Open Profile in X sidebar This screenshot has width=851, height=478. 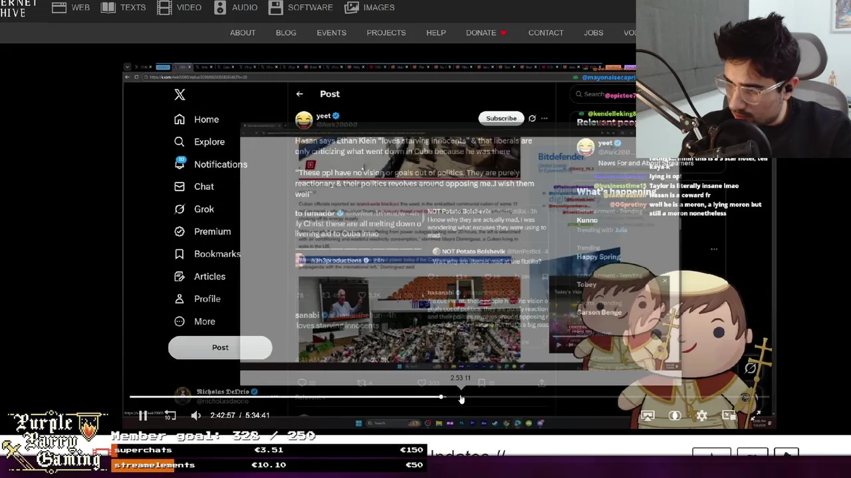[x=197, y=299]
